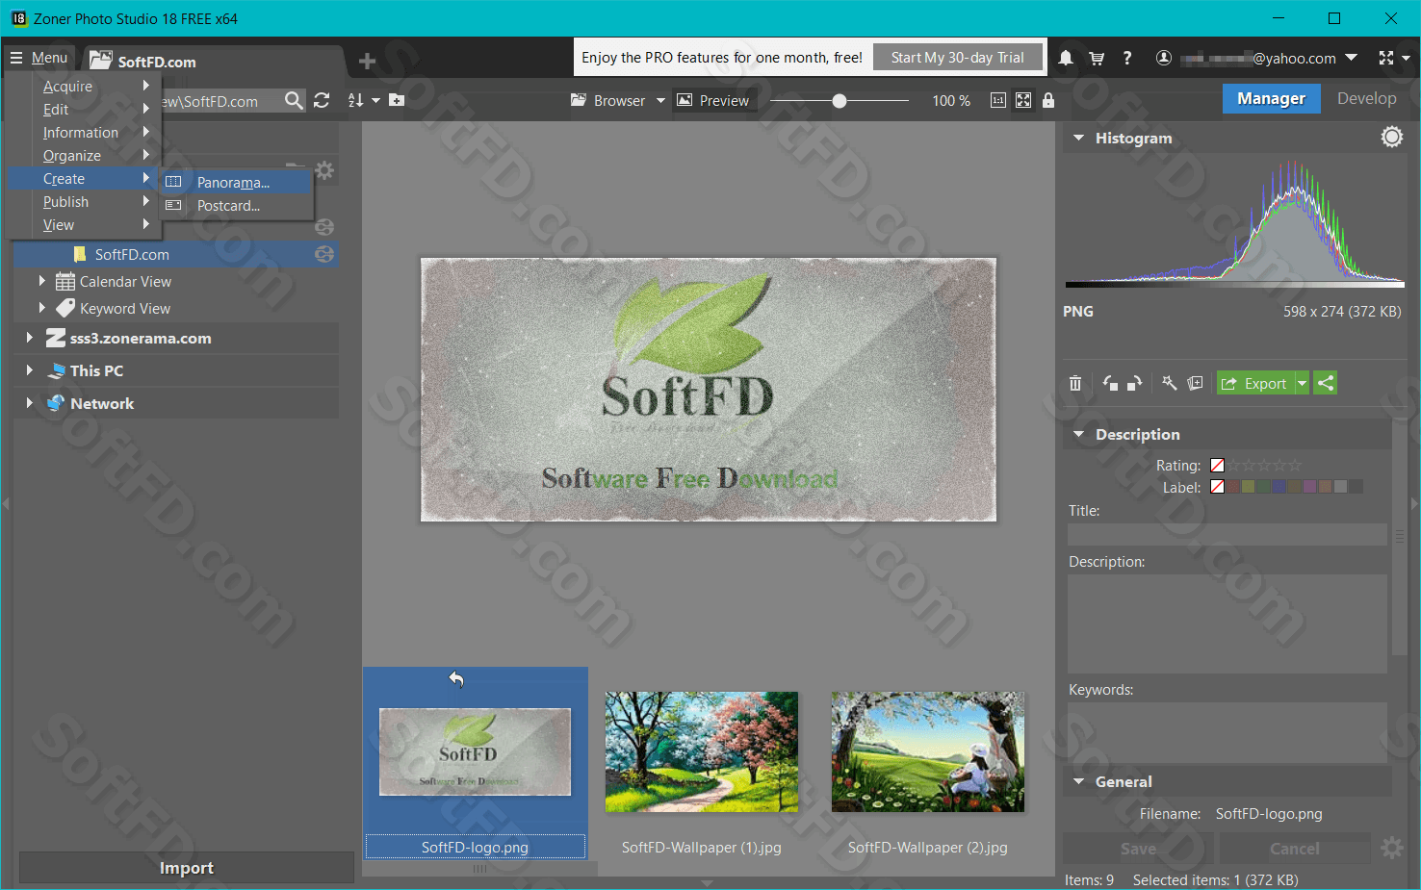Toggle the zoom lock padlock
Image resolution: width=1421 pixels, height=890 pixels.
click(1048, 100)
